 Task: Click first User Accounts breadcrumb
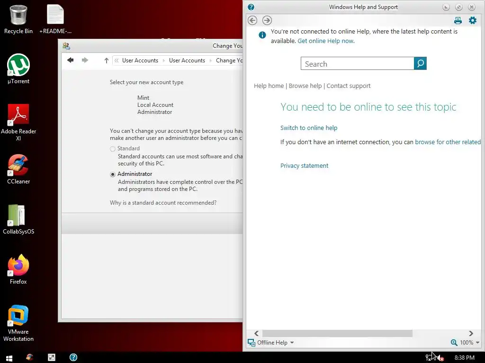coord(140,60)
